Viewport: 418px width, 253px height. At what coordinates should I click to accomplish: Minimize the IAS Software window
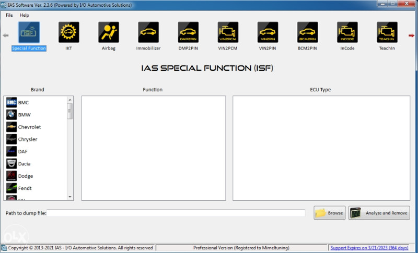[x=383, y=4]
